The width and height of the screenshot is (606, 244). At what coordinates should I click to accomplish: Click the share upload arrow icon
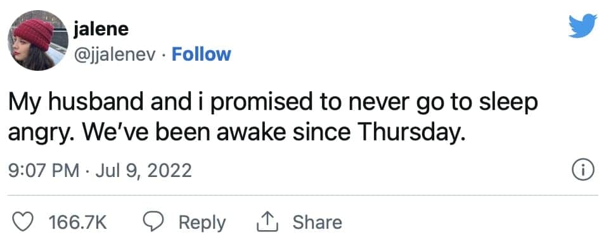(268, 223)
